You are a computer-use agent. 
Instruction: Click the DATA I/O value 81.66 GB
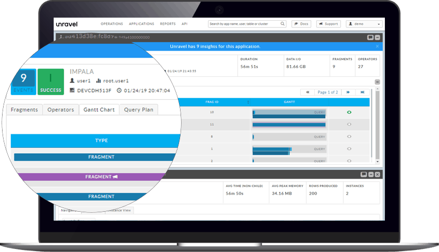[x=296, y=67]
